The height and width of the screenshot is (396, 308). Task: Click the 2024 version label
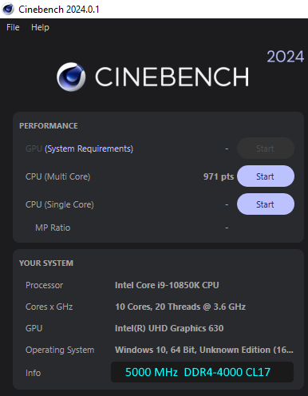pos(286,57)
